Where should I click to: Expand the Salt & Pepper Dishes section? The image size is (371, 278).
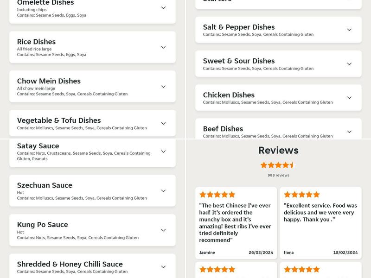(x=350, y=30)
